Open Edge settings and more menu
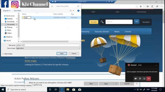 pos(162,6)
